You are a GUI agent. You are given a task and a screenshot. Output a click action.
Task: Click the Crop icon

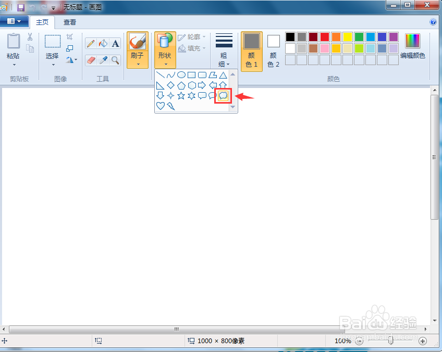[x=70, y=37]
